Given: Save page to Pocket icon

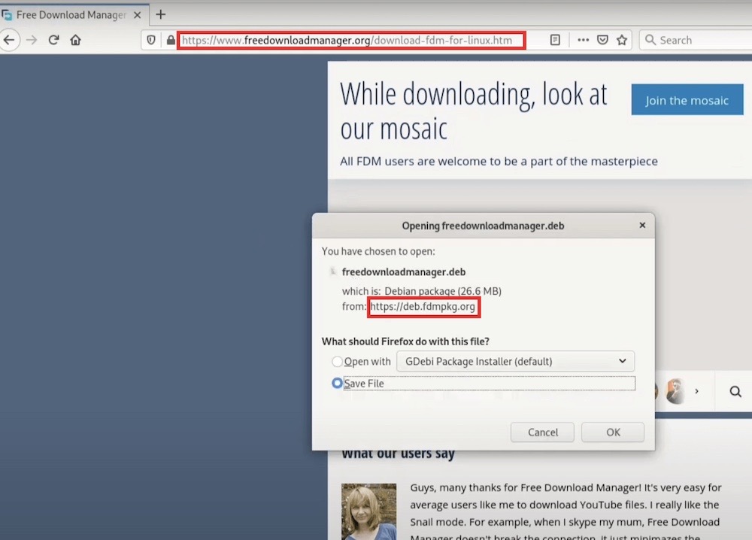Looking at the screenshot, I should click(x=602, y=40).
